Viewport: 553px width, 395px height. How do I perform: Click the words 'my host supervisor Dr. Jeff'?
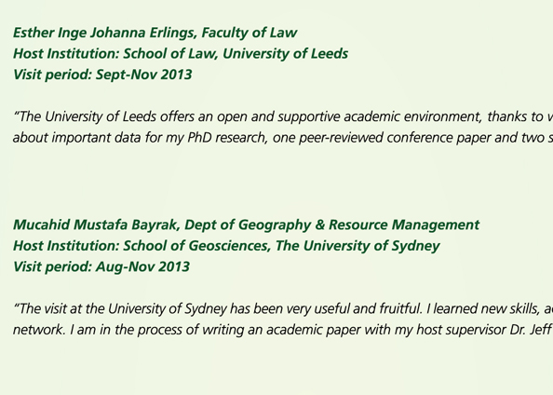473,330
